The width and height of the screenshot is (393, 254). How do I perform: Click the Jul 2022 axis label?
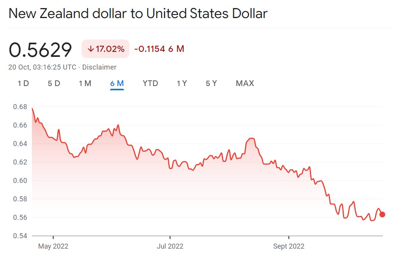point(170,246)
